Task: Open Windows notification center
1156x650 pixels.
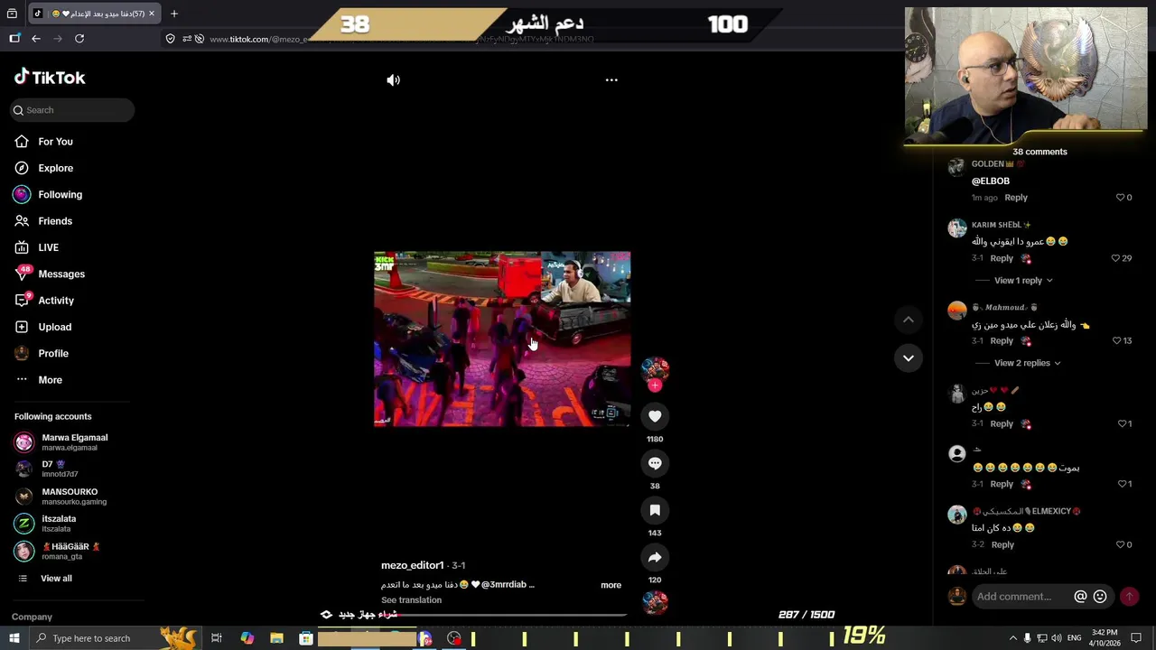Action: point(1136,638)
